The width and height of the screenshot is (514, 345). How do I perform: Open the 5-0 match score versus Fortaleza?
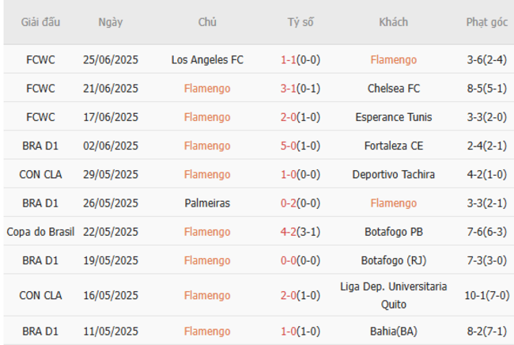tap(287, 146)
